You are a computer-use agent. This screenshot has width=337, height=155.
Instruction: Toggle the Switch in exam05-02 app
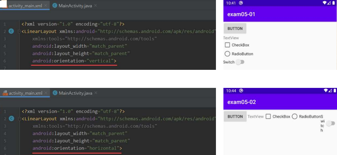click(331, 124)
